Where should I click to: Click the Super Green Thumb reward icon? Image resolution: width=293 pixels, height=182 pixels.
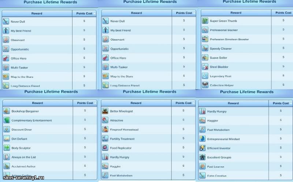pos(205,21)
